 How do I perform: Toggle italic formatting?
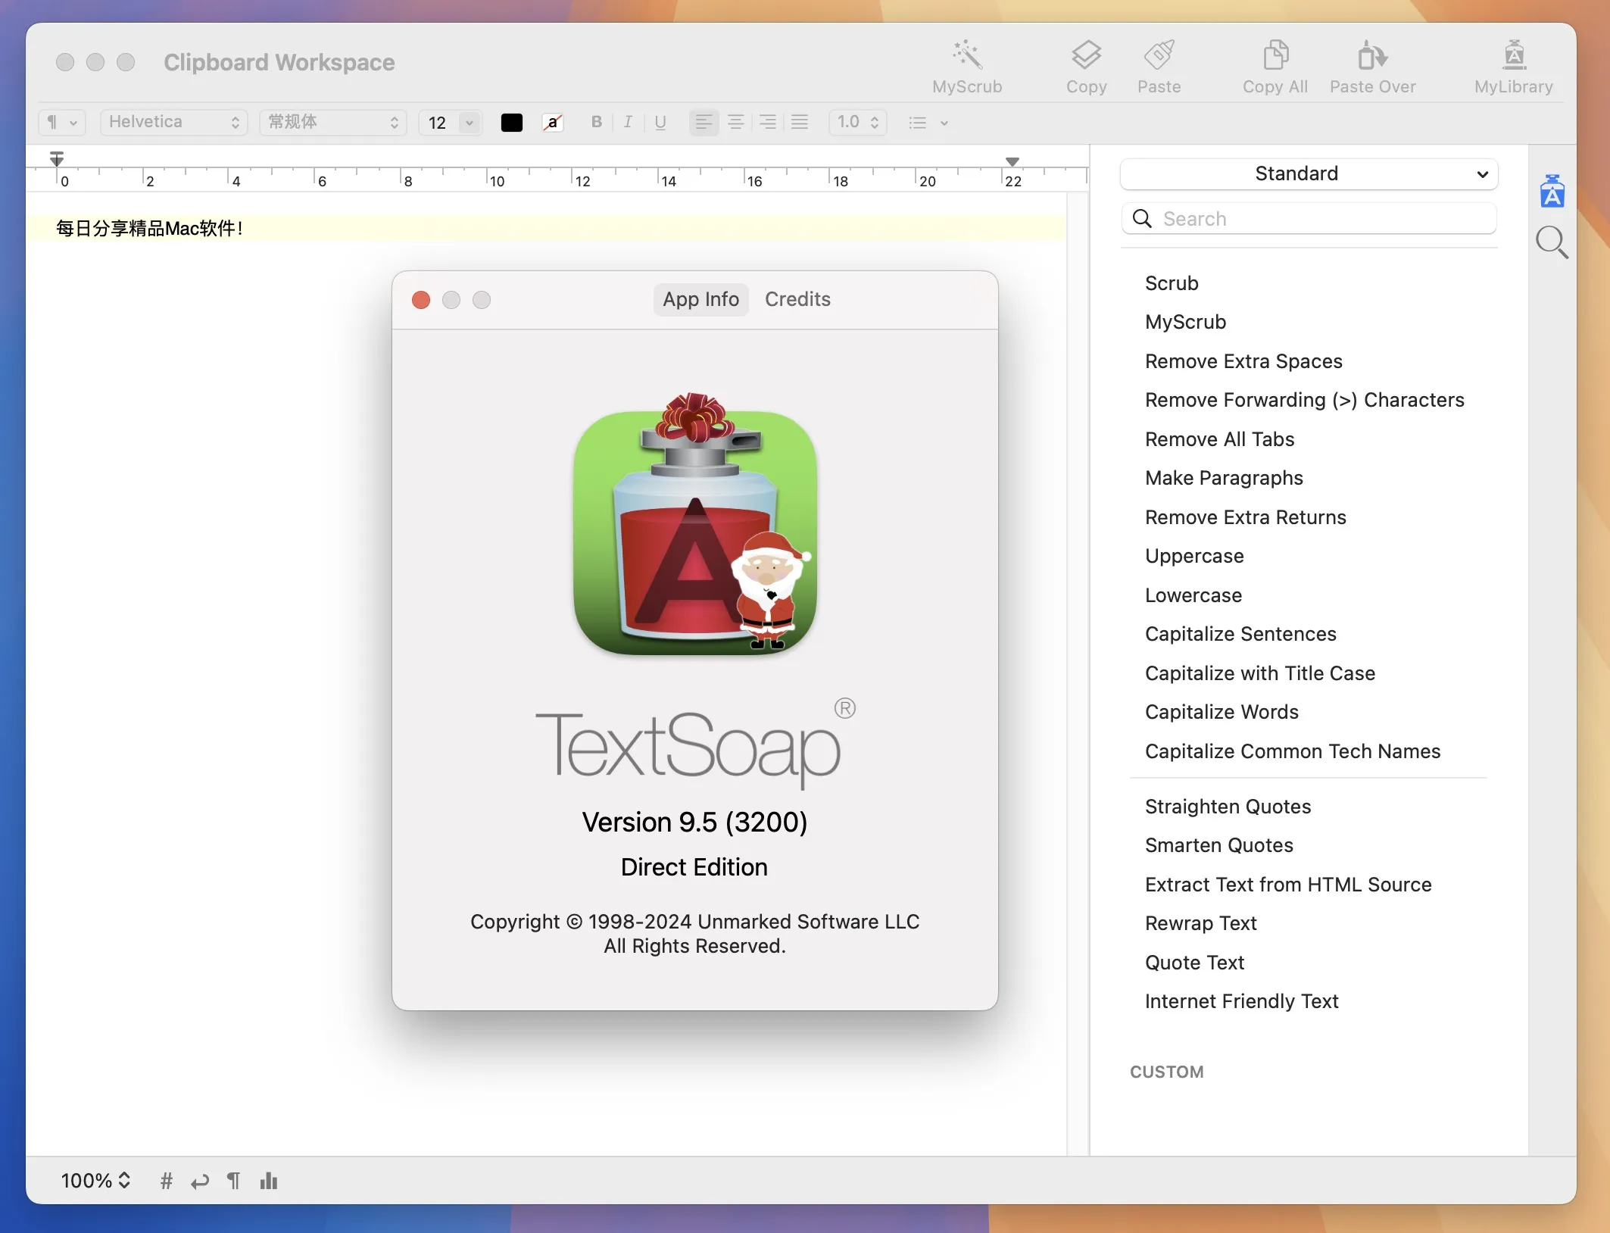point(628,122)
